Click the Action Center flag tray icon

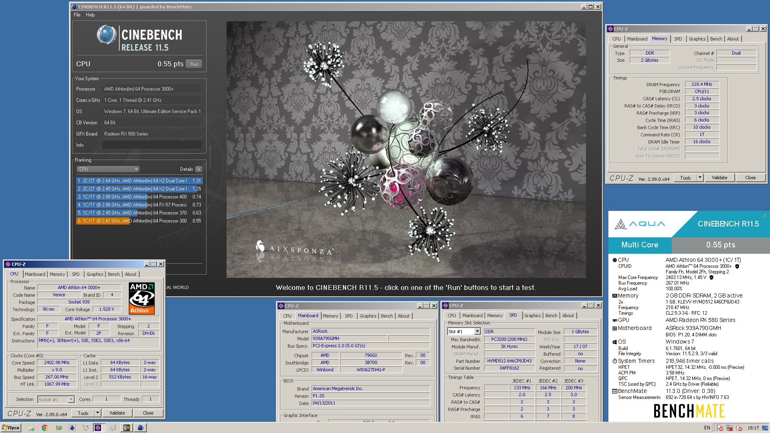coord(720,428)
